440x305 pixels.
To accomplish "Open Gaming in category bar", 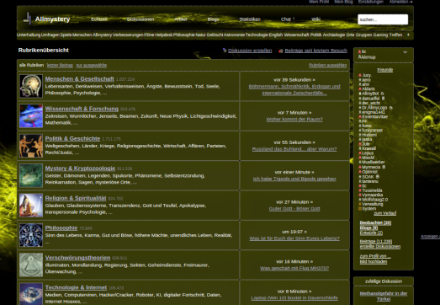I will pyautogui.click(x=380, y=35).
